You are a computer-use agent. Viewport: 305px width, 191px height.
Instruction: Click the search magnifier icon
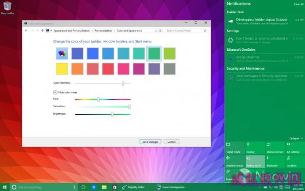[205, 30]
